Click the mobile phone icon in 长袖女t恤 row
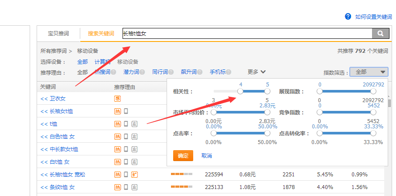 click(126, 111)
